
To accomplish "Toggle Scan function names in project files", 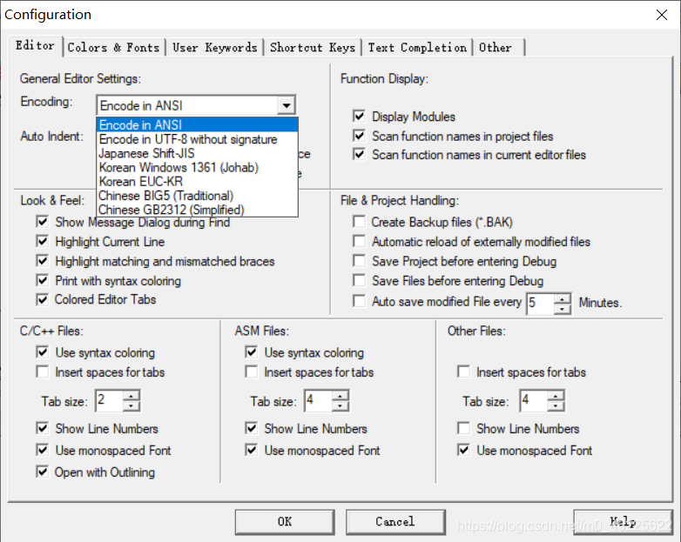I will pos(359,136).
